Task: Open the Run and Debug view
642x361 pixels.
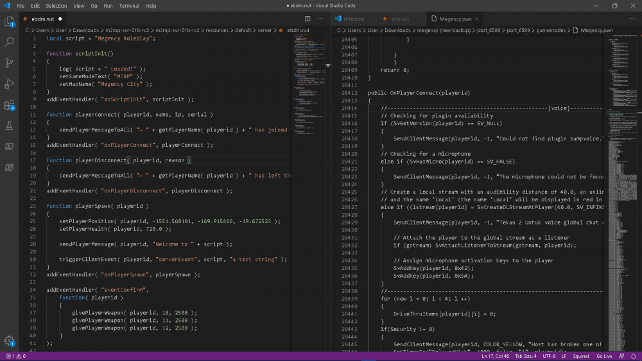Action: (9, 84)
